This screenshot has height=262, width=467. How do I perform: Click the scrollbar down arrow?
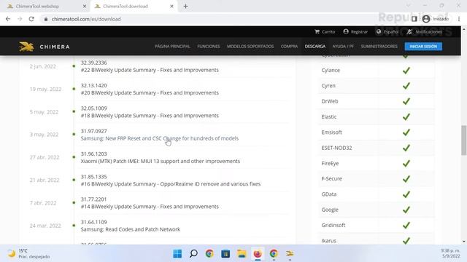[x=464, y=242]
